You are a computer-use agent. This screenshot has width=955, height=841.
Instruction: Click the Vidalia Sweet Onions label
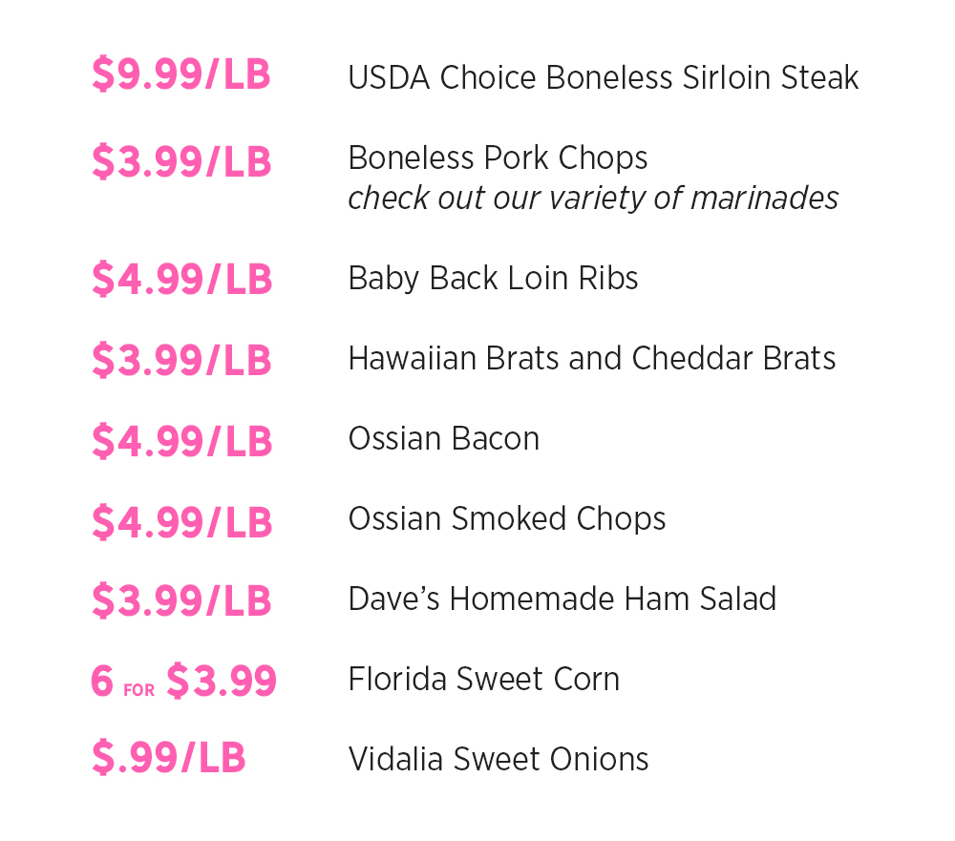(x=498, y=759)
